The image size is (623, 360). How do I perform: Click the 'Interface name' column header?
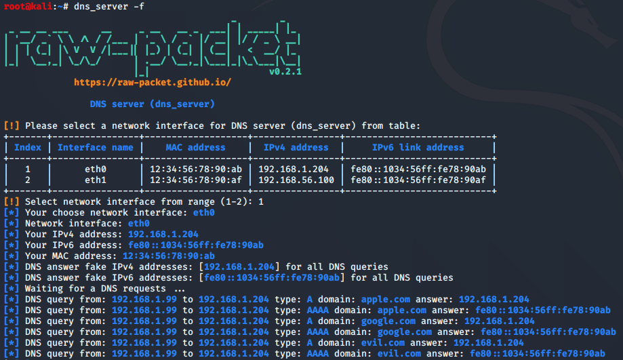click(x=96, y=147)
